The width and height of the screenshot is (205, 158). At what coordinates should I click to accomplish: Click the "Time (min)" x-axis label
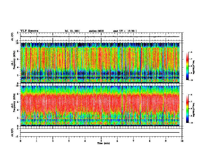click(x=104, y=143)
